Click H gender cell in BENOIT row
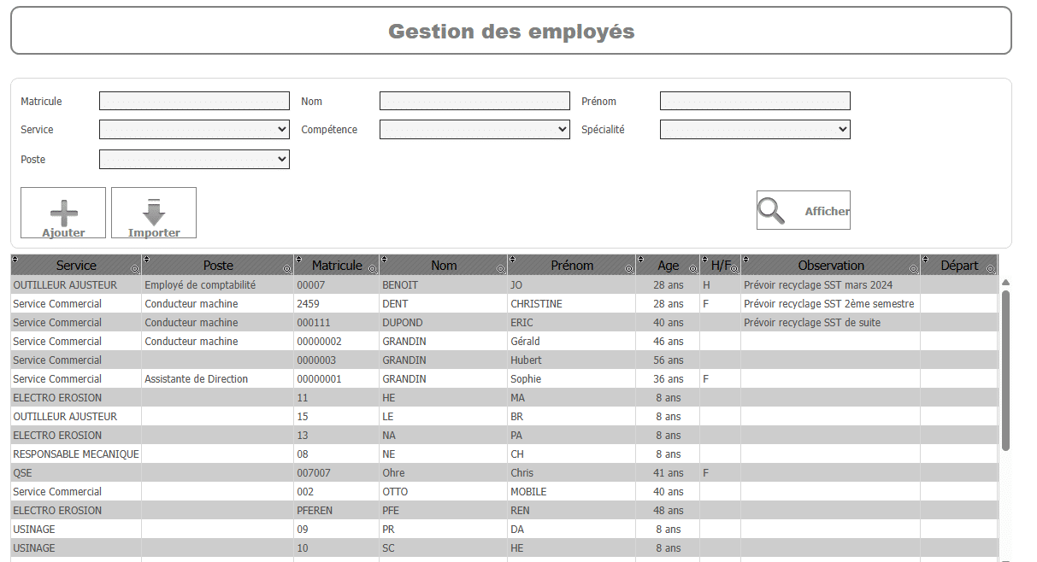 721,285
